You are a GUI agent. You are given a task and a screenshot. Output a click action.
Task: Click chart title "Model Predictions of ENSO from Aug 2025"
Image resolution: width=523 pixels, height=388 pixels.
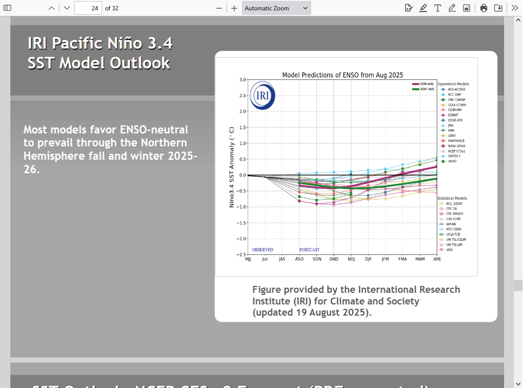[x=343, y=75]
